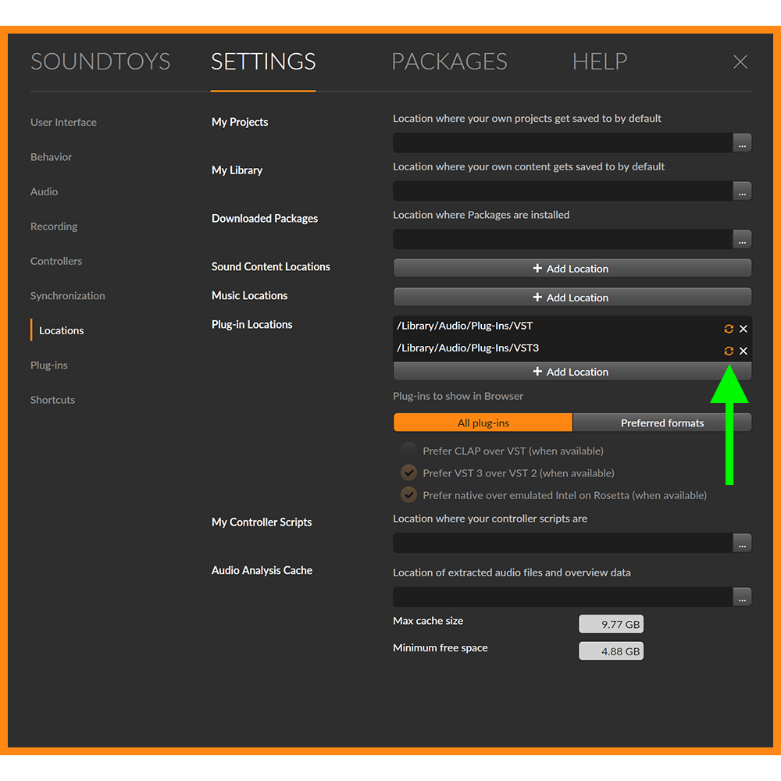Open Controllers settings section
This screenshot has height=781, width=781.
tap(55, 261)
